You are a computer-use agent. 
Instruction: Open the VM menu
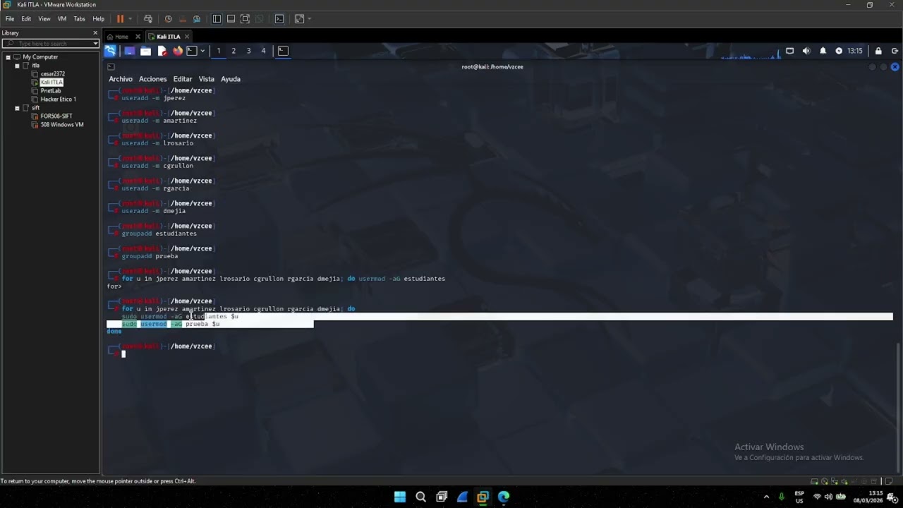[x=62, y=19]
